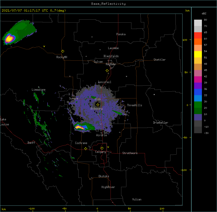This screenshot has height=212, width=217.
Task: Click the Olds town label
Action: (x=98, y=99)
